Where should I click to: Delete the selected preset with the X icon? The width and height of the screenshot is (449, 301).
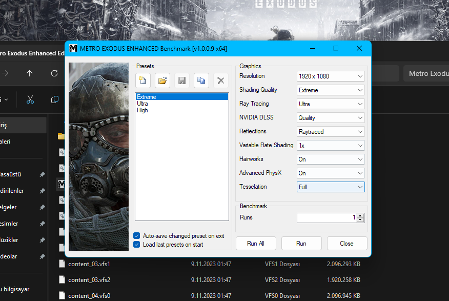(221, 81)
